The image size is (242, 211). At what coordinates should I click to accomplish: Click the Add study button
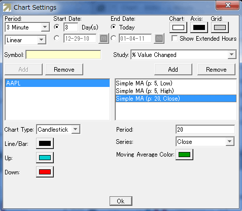(173, 70)
